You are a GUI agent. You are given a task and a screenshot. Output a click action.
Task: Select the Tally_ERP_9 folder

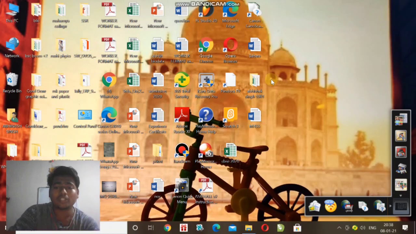85,83
